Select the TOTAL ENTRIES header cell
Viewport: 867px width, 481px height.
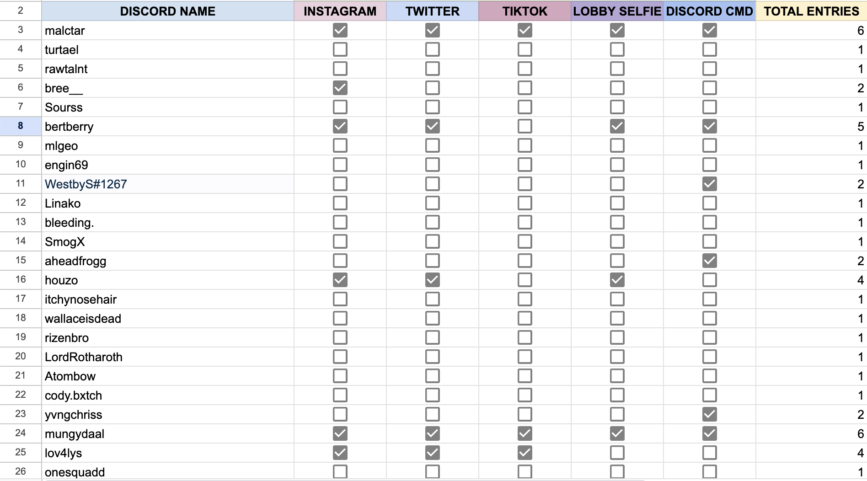click(x=811, y=11)
